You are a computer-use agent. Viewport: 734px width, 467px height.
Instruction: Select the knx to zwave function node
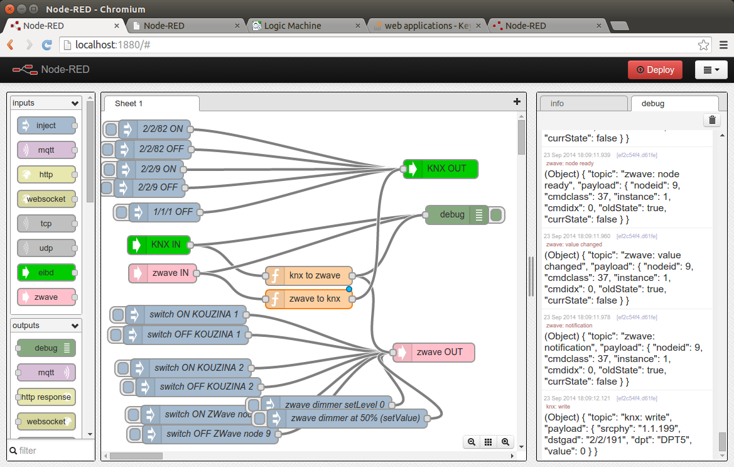point(309,275)
